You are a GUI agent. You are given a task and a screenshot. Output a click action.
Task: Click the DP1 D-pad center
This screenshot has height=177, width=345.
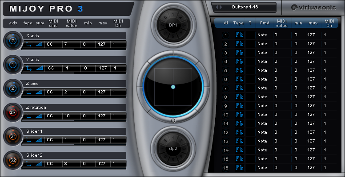pyautogui.click(x=173, y=25)
